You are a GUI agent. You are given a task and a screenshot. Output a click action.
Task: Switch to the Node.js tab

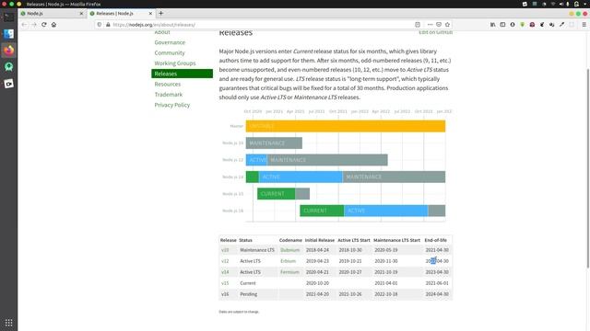click(x=52, y=13)
